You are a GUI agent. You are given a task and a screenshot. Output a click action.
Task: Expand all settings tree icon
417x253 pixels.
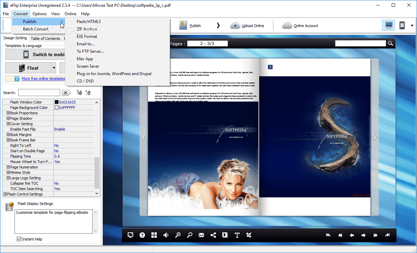79,92
